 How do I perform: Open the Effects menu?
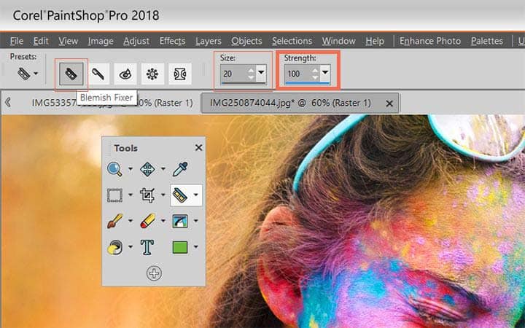(172, 41)
